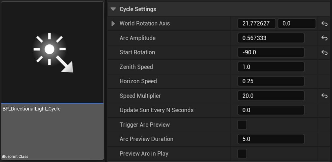
Task: Collapse the Cycle Settings section
Action: [x=114, y=9]
